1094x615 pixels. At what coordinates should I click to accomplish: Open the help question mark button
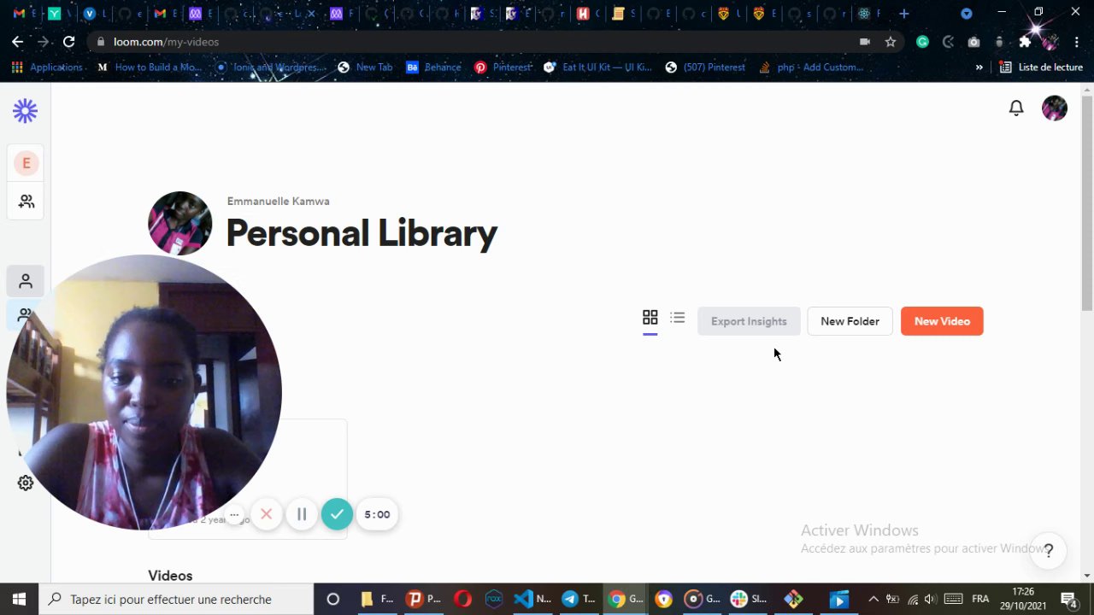[x=1049, y=551]
